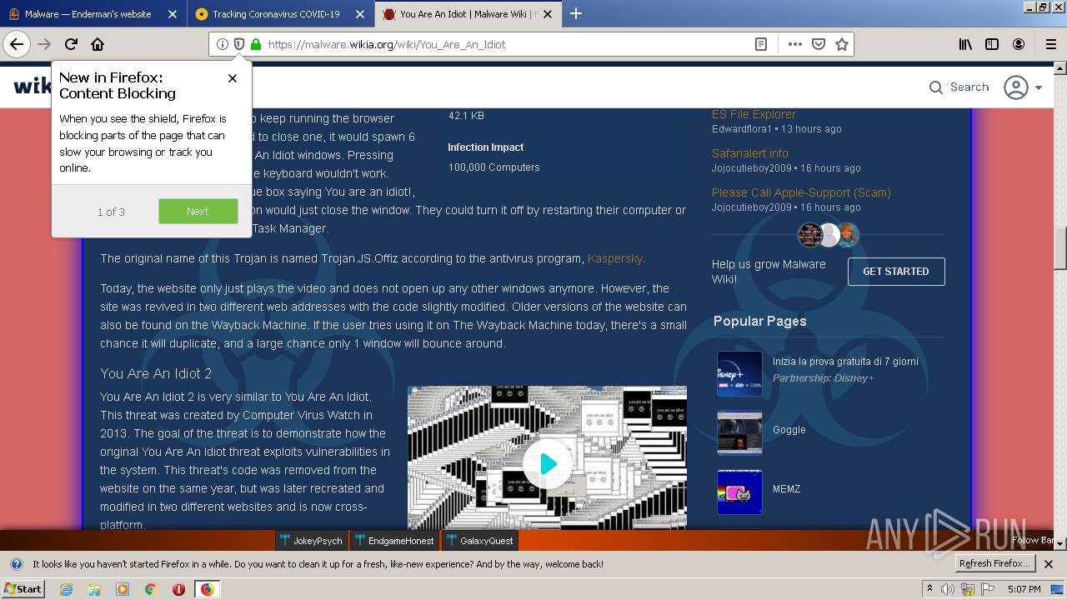Open EndgameHonest in bottom bar
This screenshot has width=1067, height=600.
pyautogui.click(x=393, y=541)
